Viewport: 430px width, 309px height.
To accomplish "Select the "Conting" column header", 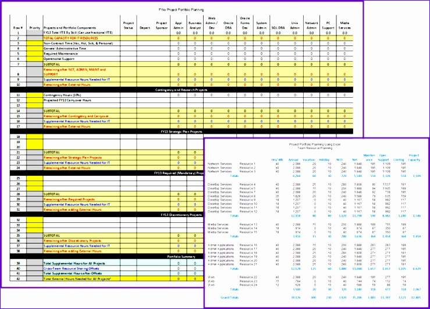I will point(399,159).
